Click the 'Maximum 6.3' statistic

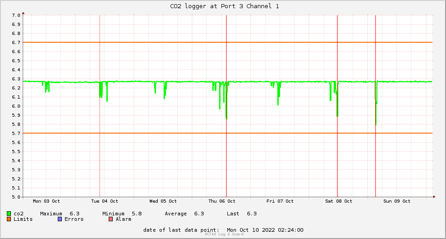[x=60, y=214]
